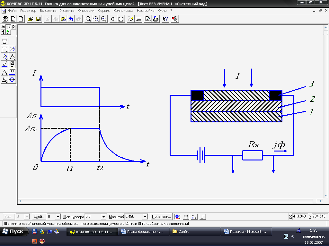Click the zoom in magnifier icon
The height and width of the screenshot is (246, 329).
pyautogui.click(x=96, y=19)
